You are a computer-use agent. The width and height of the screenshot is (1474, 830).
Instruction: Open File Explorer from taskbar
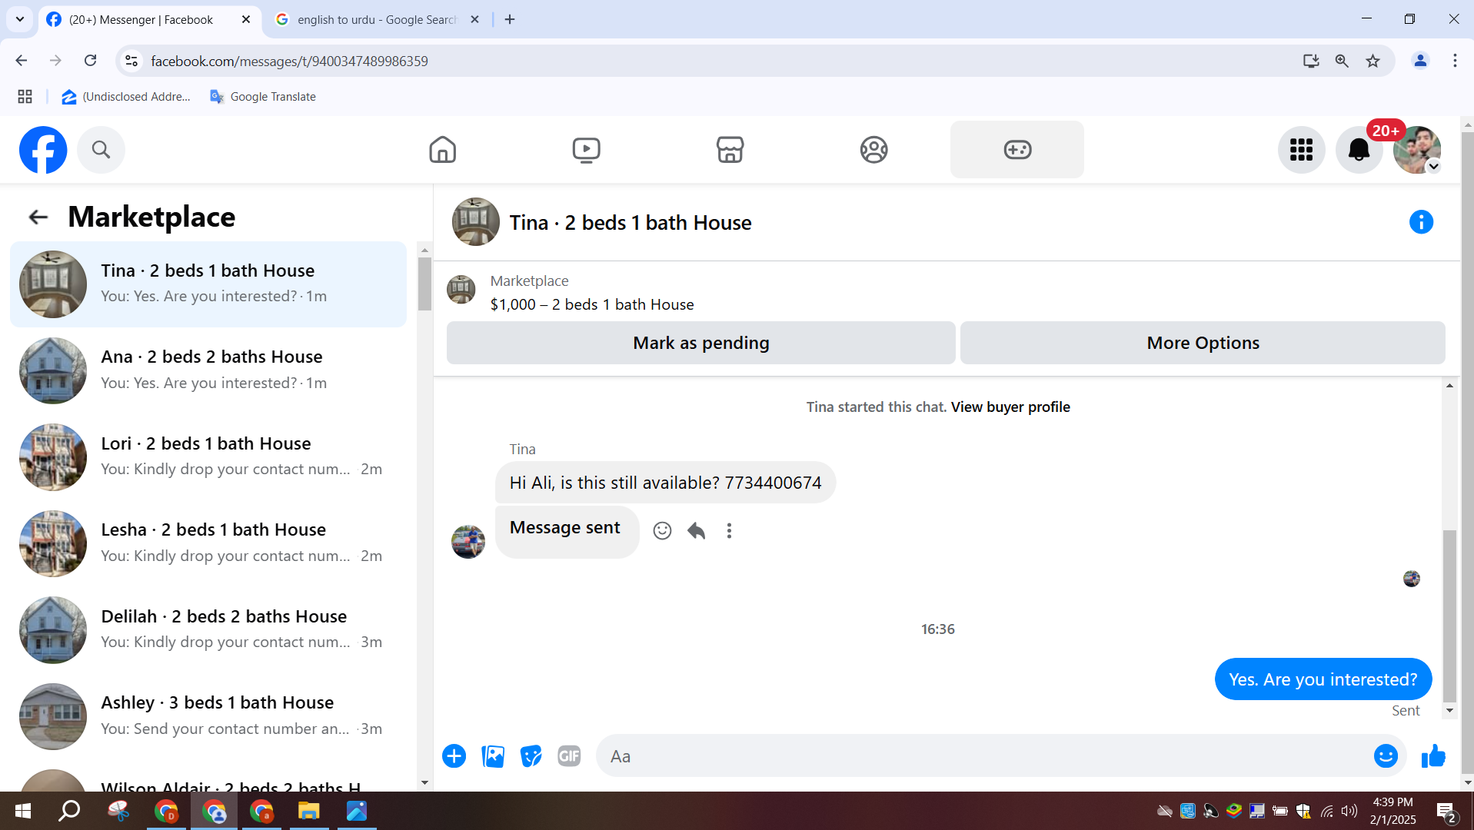click(308, 811)
